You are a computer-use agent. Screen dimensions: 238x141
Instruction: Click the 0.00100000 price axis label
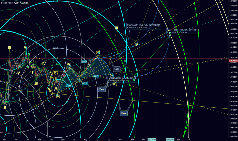pyautogui.click(x=233, y=115)
